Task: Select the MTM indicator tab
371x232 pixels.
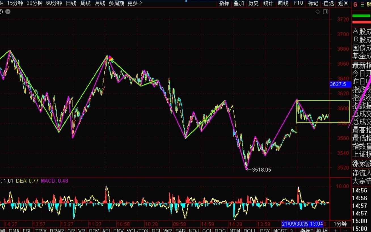Action: [x=235, y=231]
